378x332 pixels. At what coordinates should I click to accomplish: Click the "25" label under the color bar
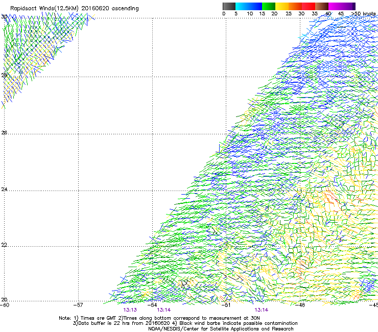point(289,14)
